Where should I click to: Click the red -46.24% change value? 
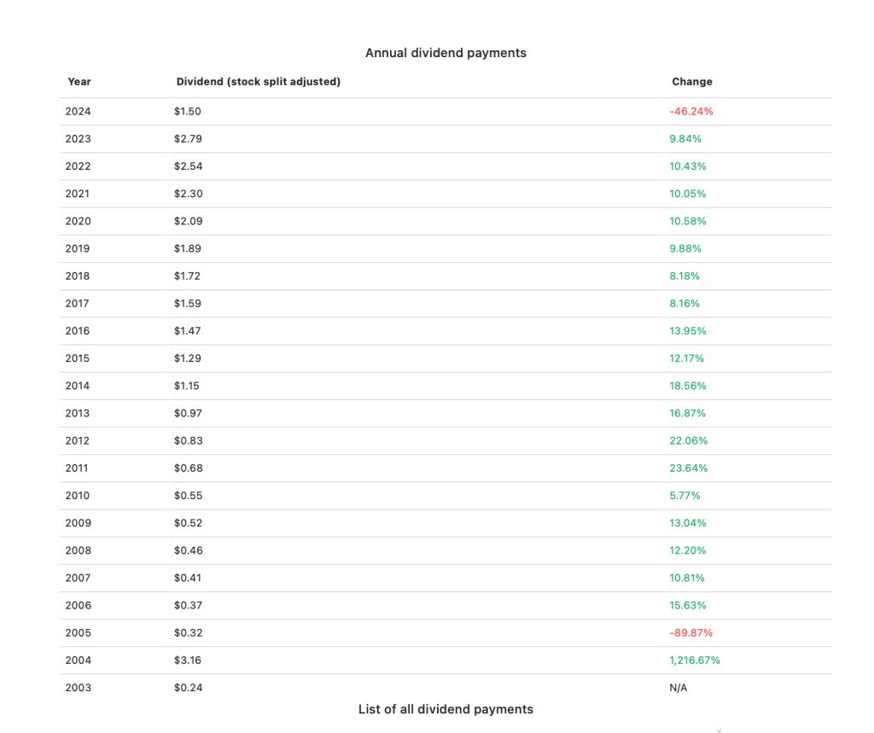(691, 112)
